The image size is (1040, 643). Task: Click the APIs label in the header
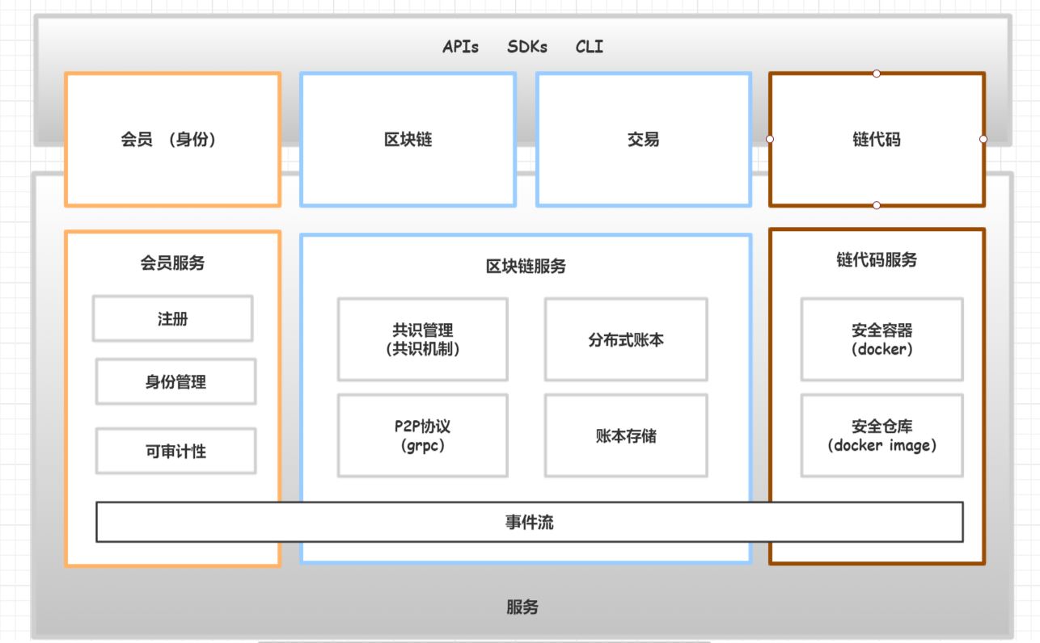pyautogui.click(x=459, y=47)
